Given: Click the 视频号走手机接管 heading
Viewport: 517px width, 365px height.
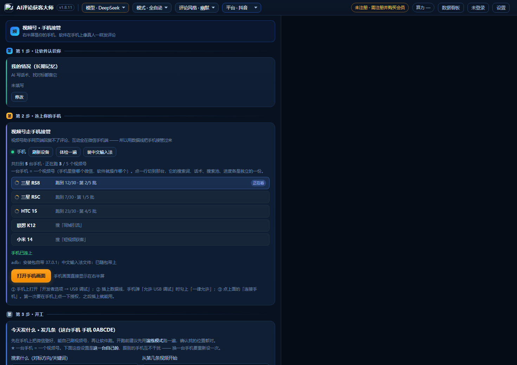Looking at the screenshot, I should point(31,132).
